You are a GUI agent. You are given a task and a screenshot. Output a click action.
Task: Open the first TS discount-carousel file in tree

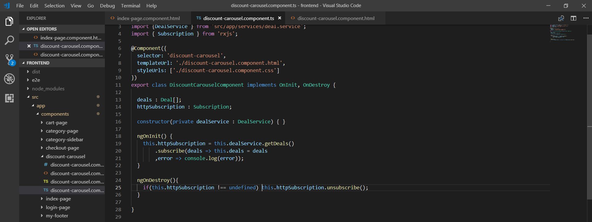pos(62,182)
